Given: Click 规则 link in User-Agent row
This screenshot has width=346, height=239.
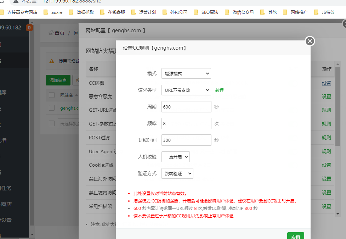Looking at the screenshot, I should pyautogui.click(x=327, y=151).
